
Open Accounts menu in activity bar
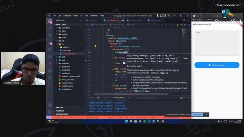click(x=50, y=105)
